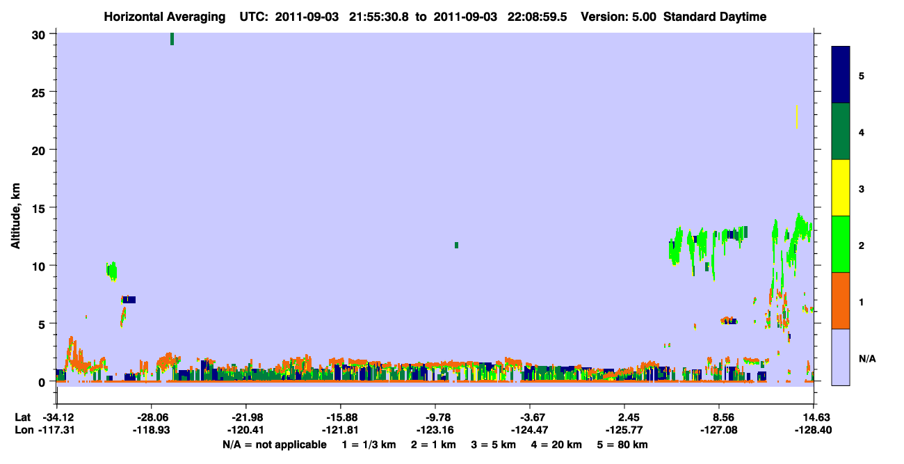This screenshot has width=904, height=464.
Task: Click the dark blue colorbar segment labeled 5
Action: [x=841, y=75]
